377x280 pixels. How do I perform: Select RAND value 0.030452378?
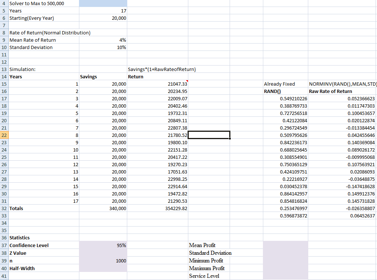pos(286,187)
